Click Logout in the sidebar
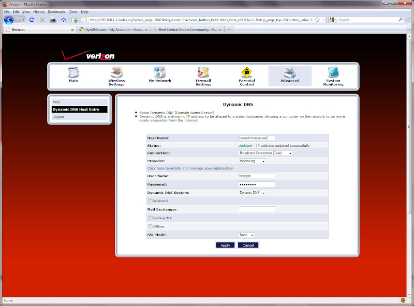The width and height of the screenshot is (414, 306). (80, 117)
